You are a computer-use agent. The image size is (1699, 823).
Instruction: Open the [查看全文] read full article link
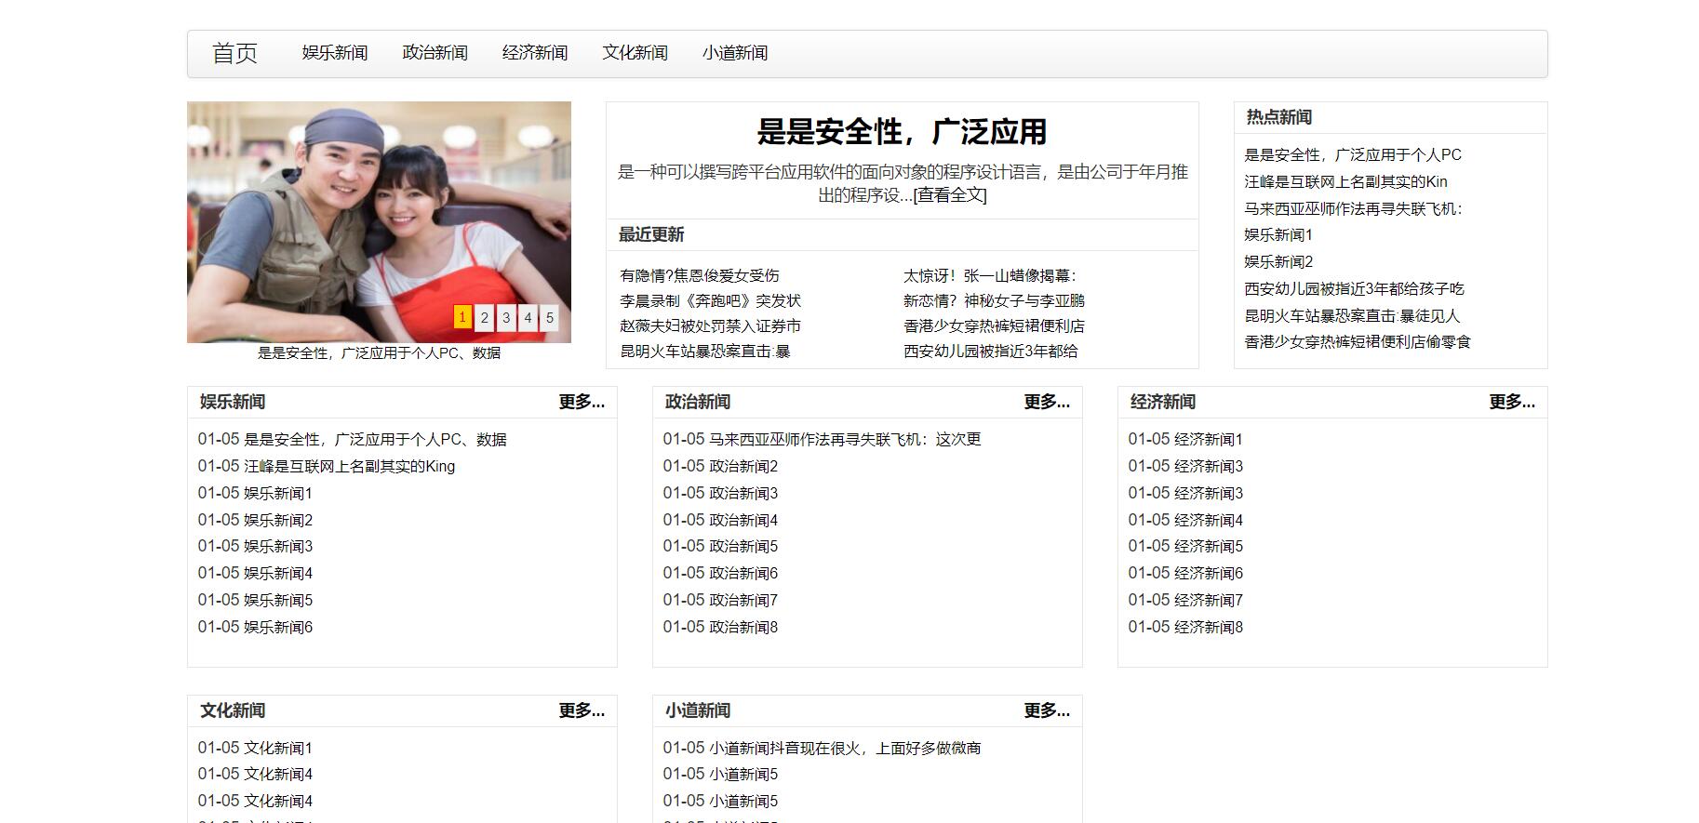949,195
